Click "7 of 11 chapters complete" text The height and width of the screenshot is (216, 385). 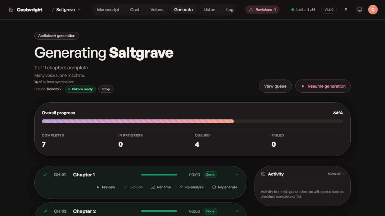click(61, 67)
